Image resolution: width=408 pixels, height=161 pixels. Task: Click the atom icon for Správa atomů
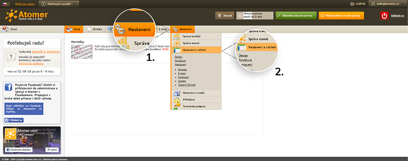click(177, 43)
